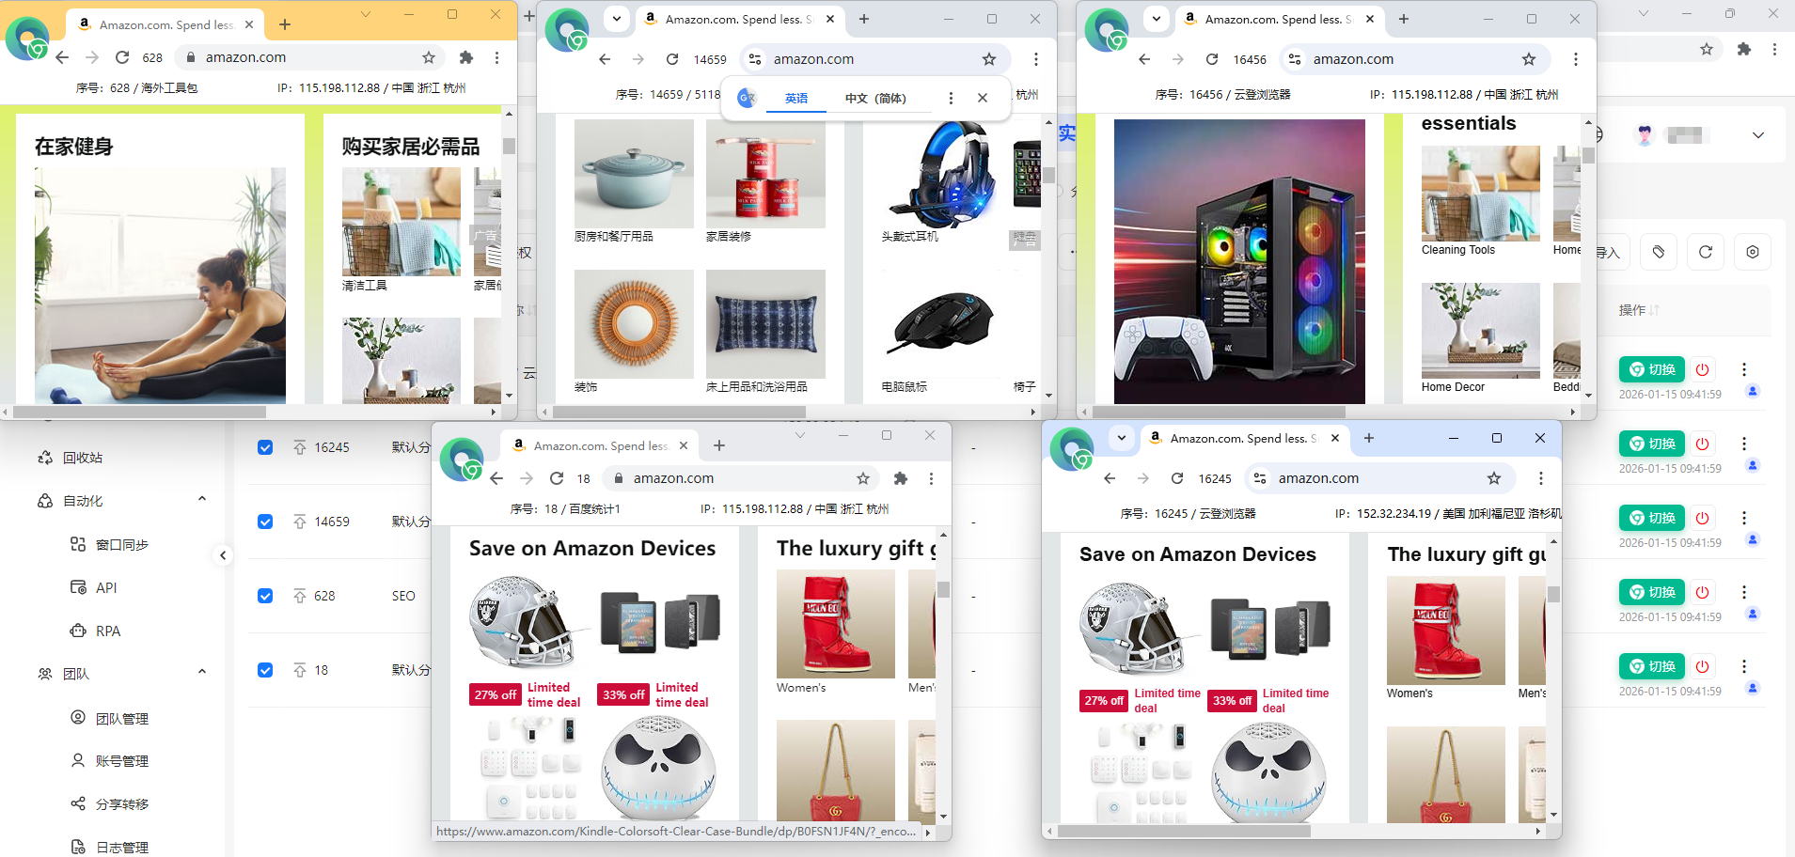Toggle the checkbox for profile 18
Viewport: 1795px width, 857px height.
[265, 670]
